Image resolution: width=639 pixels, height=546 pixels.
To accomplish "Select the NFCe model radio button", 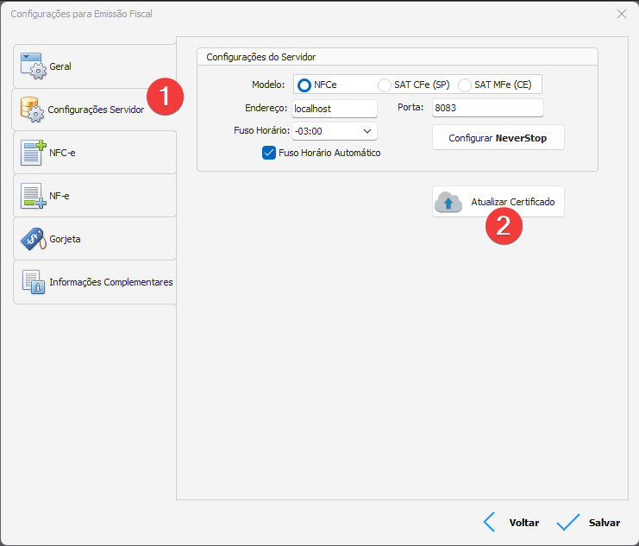I will 304,85.
